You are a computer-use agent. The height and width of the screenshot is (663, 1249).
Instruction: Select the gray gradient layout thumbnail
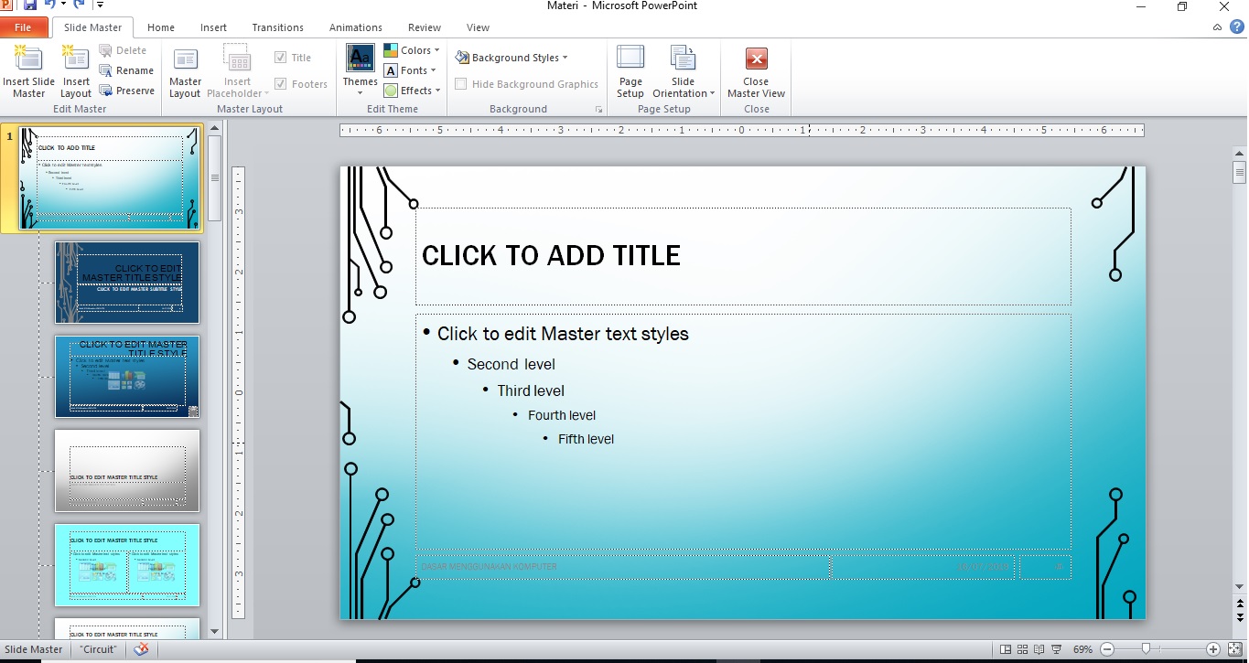tap(127, 471)
